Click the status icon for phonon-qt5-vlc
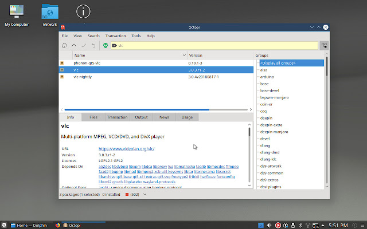Screen dimensions: 367x229 point(62,63)
